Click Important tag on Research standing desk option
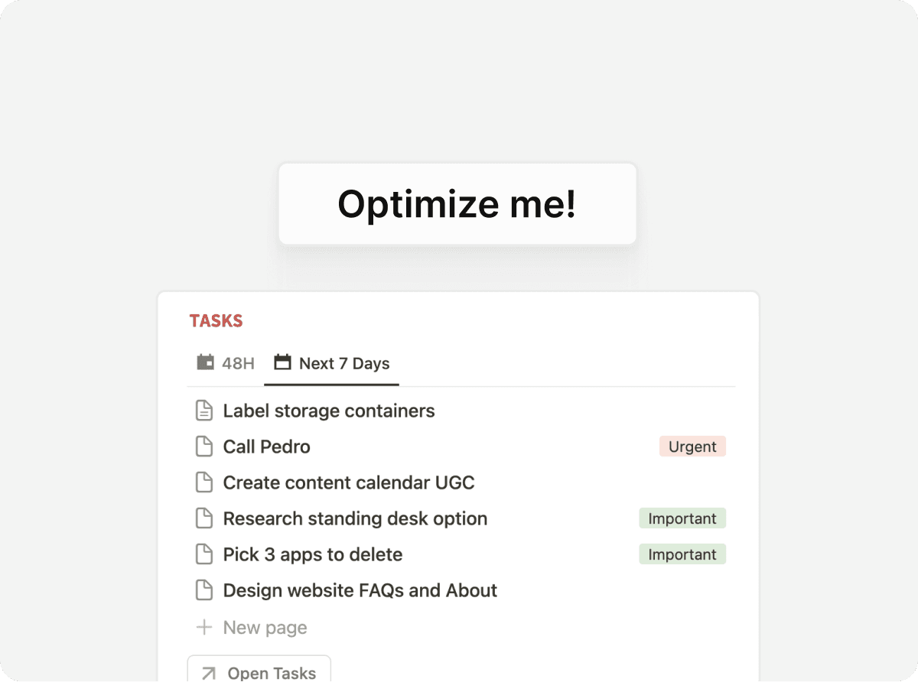 682,518
